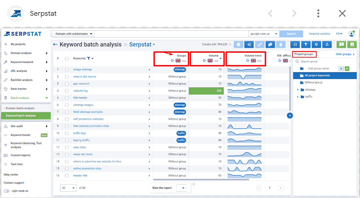Open the Serpstat project dropdown in title
This screenshot has width=360, height=198.
pos(142,45)
